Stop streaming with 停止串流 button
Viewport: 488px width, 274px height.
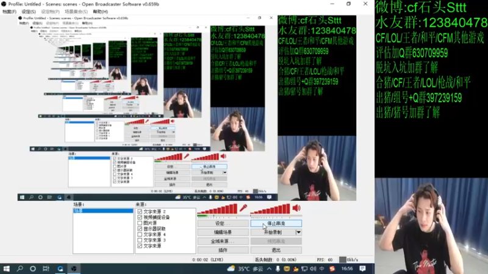pos(276,223)
